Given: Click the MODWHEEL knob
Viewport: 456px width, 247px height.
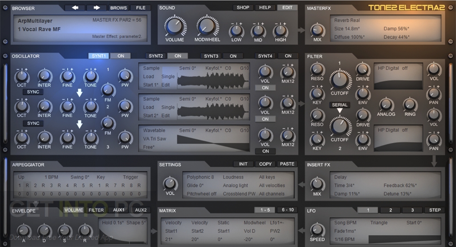Looking at the screenshot, I should click(207, 26).
